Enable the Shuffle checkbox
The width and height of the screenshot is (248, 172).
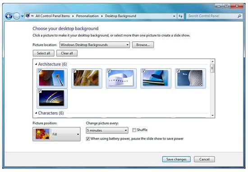(134, 130)
